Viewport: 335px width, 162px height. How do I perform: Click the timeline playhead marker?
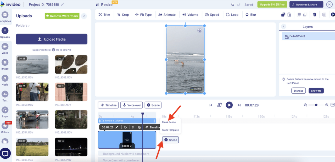pyautogui.click(x=143, y=114)
